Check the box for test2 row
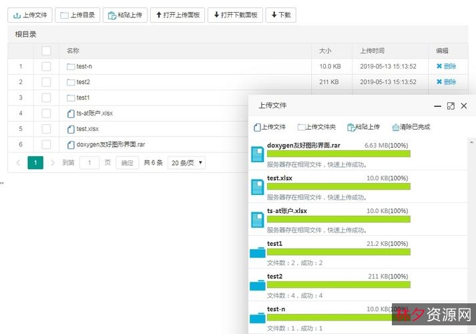The height and width of the screenshot is (334, 476). [46, 82]
